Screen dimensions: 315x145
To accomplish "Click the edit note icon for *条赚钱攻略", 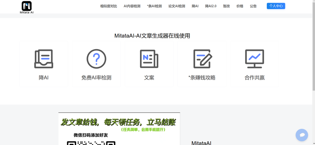I will [x=202, y=59].
